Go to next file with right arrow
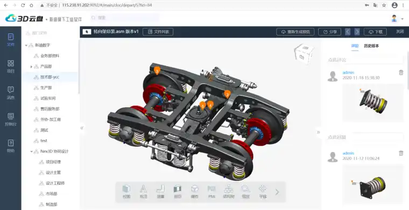 coord(357,32)
